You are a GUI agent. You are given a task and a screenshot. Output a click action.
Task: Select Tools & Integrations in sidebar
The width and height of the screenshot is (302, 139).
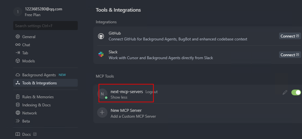pos(45,83)
